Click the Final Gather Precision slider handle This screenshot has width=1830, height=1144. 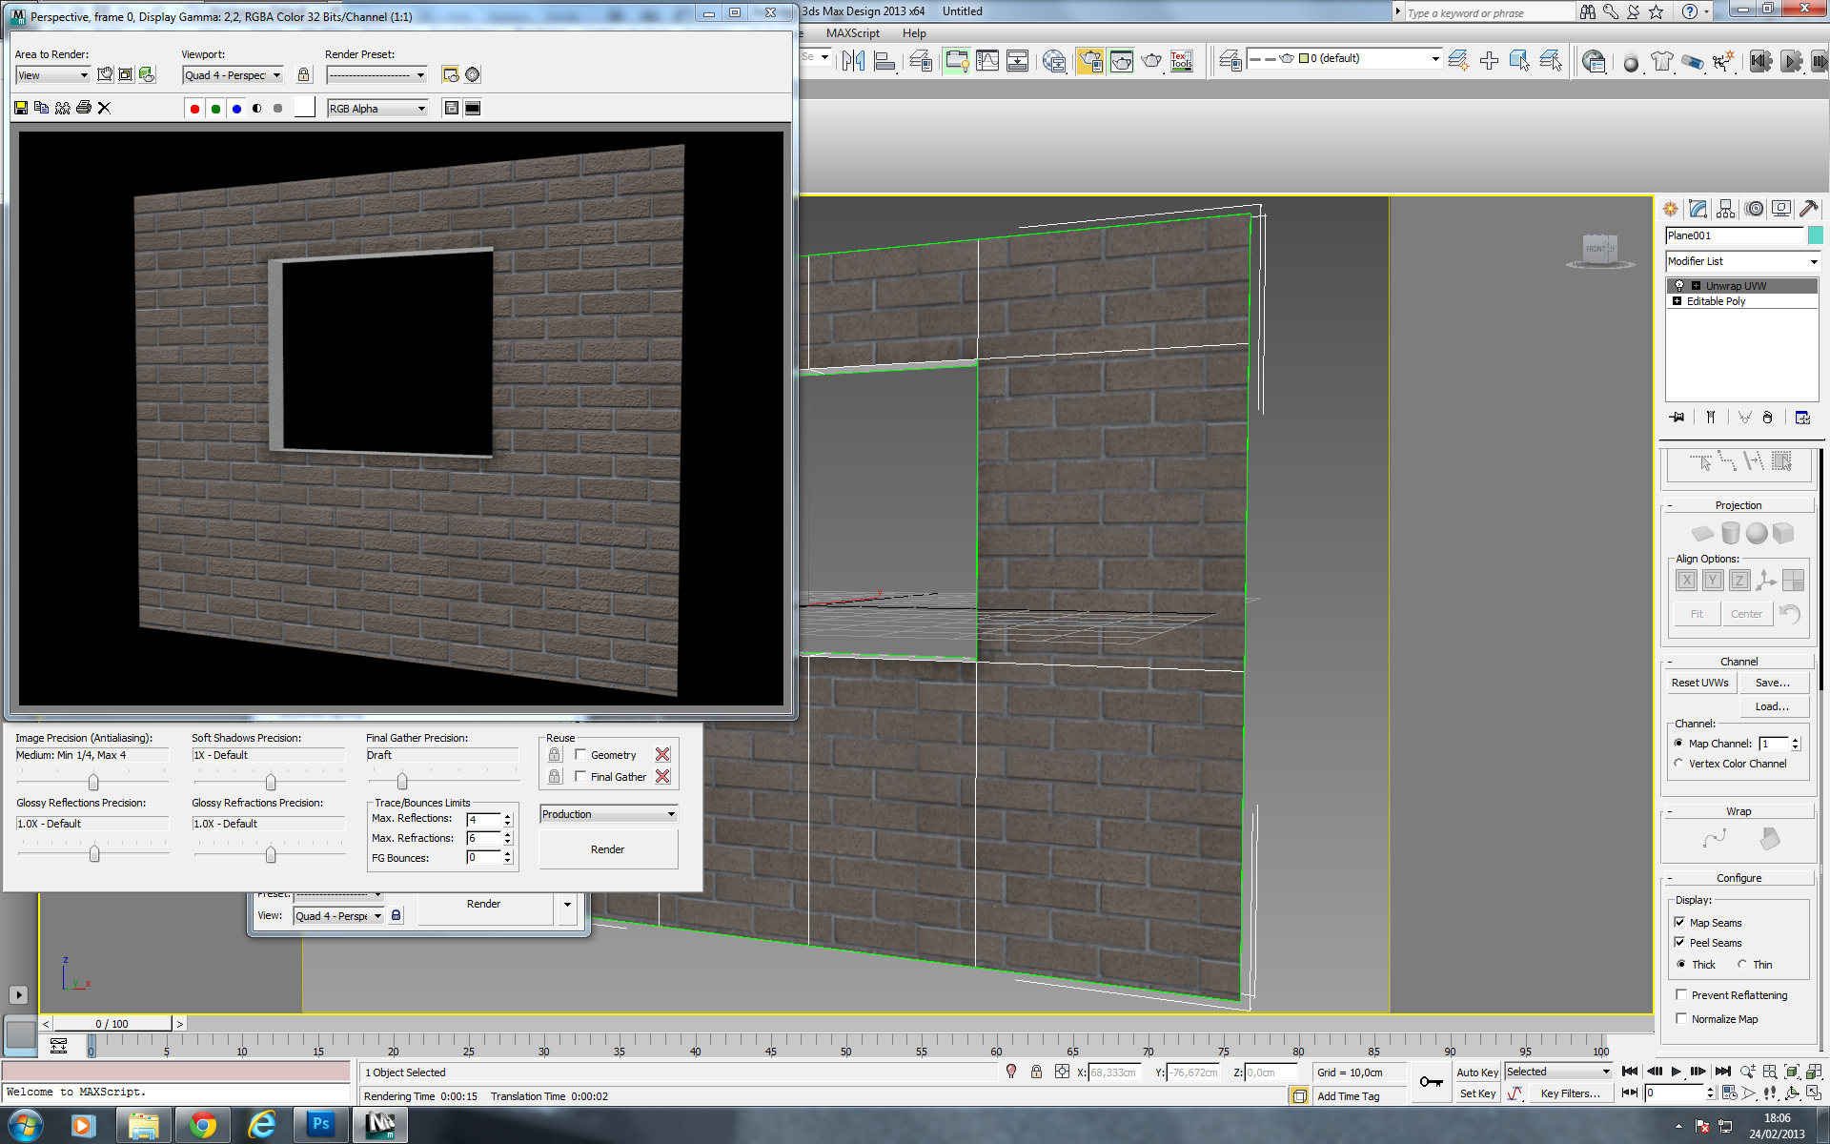402,781
